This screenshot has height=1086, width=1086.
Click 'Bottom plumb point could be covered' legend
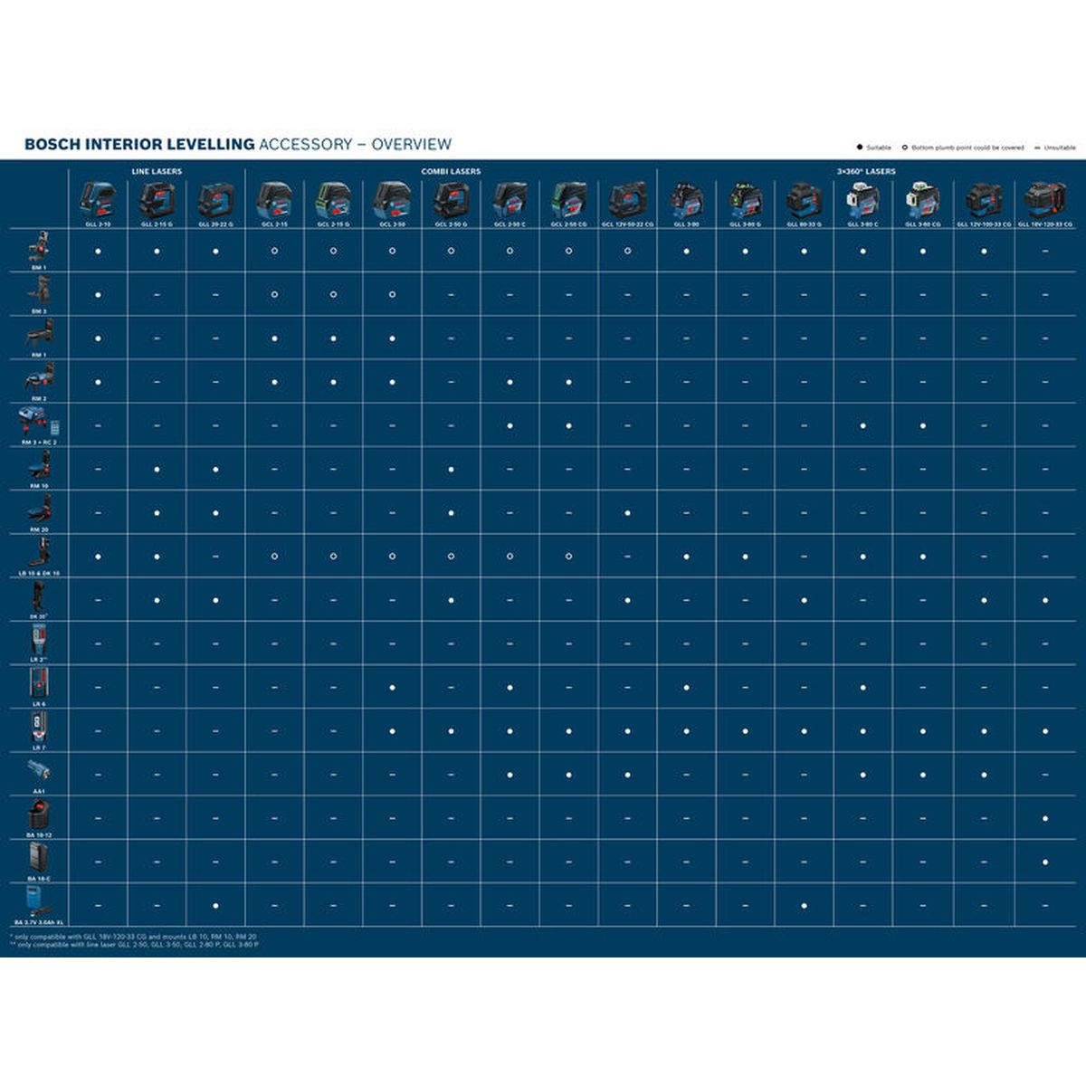coord(963,148)
